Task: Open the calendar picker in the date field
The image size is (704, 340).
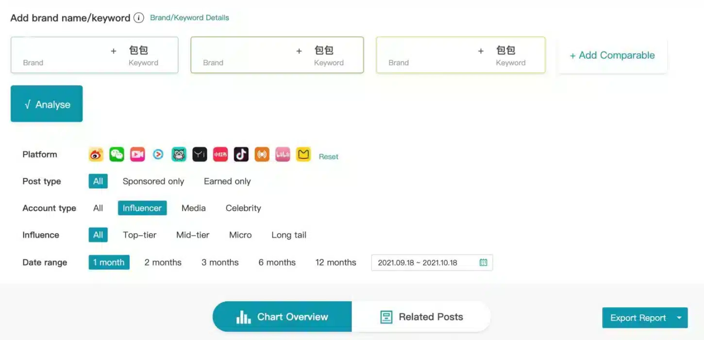Action: click(483, 262)
